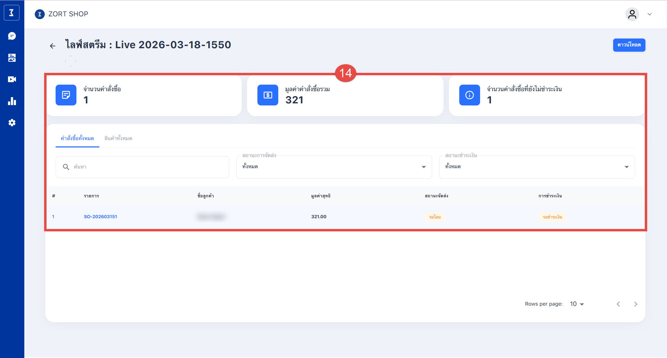Open the สถานะการจัดส่ง dropdown

point(333,167)
